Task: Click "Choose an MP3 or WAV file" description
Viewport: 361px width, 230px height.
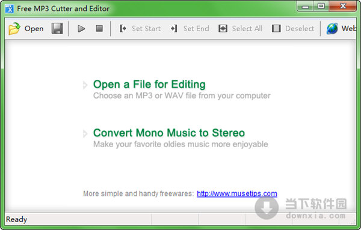Action: pos(182,95)
